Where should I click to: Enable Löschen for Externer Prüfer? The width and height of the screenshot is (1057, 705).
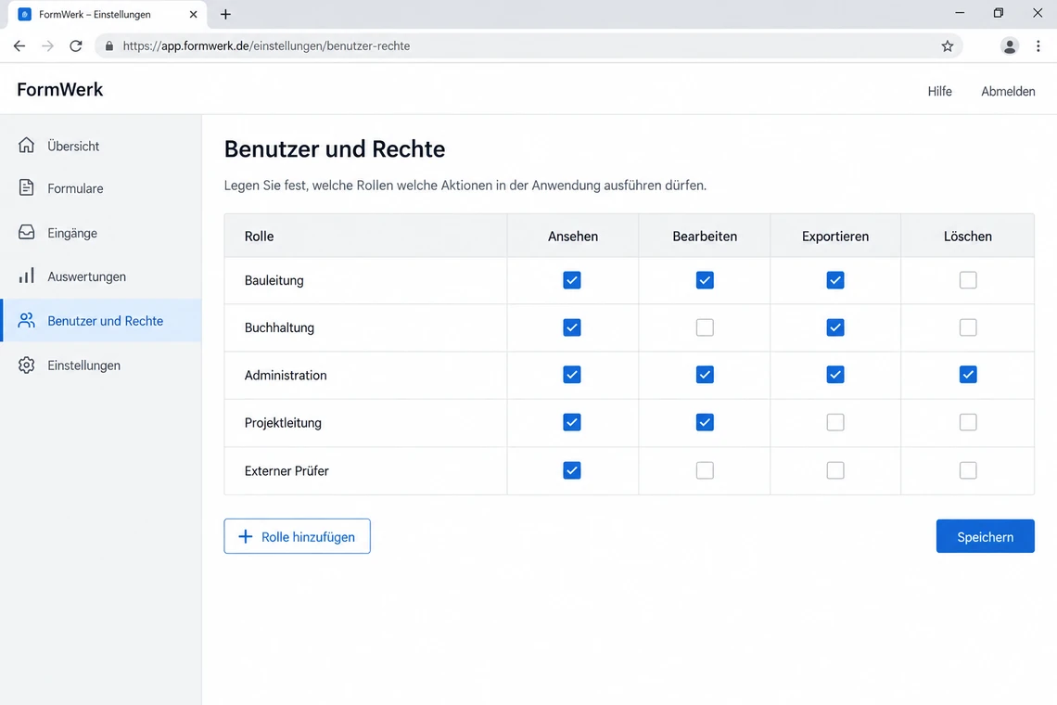968,470
